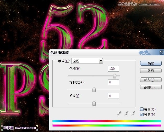Screen dimensions: 164x132
Task: Confirm with the 确定 button
Action: (x=151, y=63)
